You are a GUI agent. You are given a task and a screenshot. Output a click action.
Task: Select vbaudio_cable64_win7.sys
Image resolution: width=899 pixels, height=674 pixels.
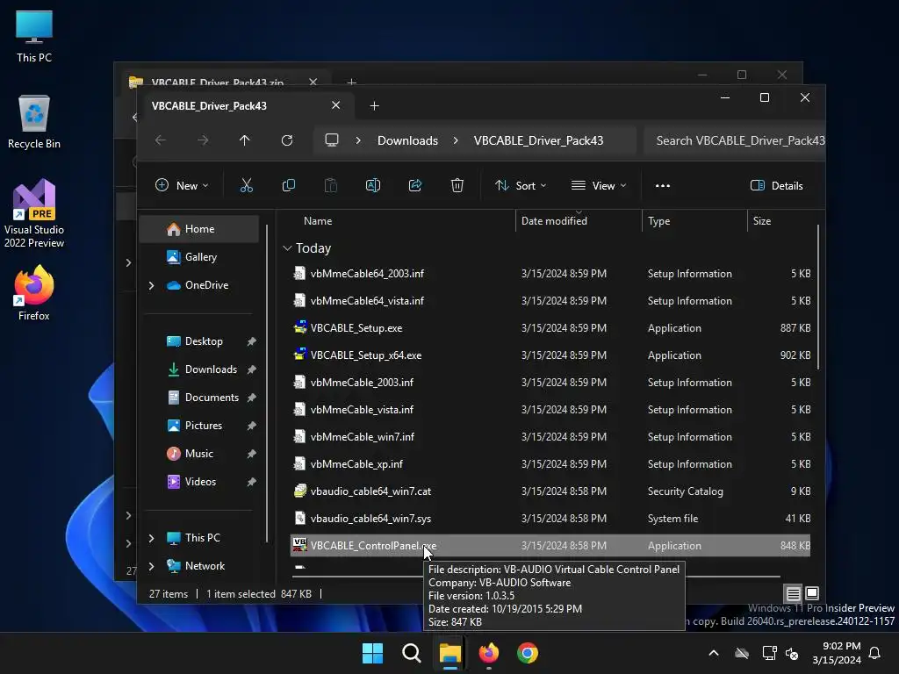370,519
